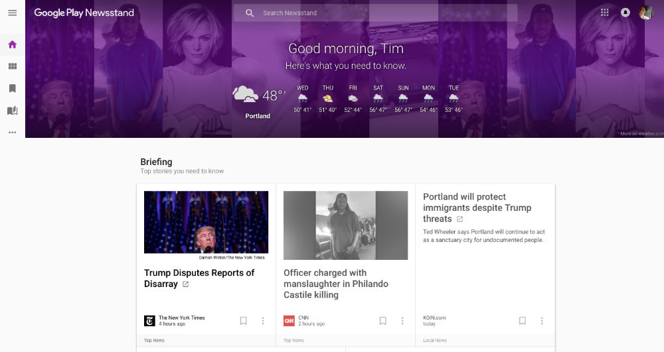Open more options for New York Times story
Image resolution: width=664 pixels, height=352 pixels.
pos(263,321)
